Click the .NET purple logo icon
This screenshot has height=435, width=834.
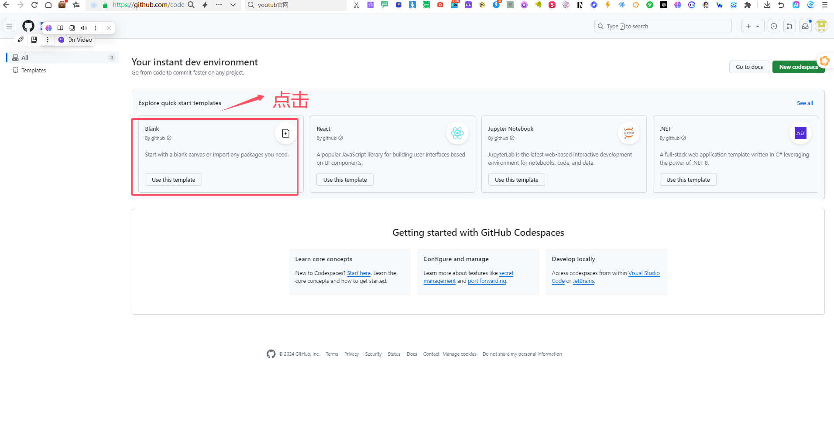(800, 133)
